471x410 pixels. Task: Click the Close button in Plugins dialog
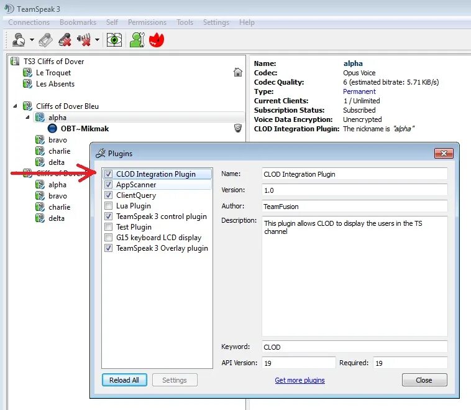[424, 380]
